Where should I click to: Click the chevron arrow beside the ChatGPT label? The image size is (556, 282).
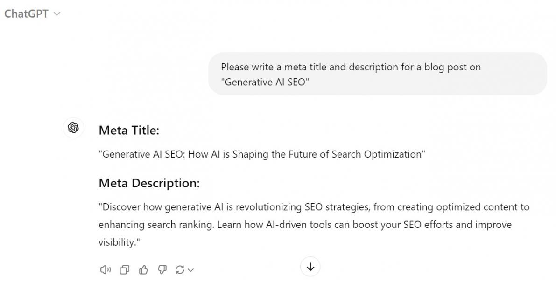click(x=57, y=14)
